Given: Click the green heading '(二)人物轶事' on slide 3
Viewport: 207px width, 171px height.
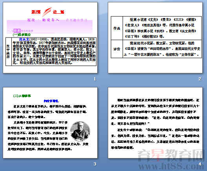Looking at the screenshot, I should pos(22,96).
